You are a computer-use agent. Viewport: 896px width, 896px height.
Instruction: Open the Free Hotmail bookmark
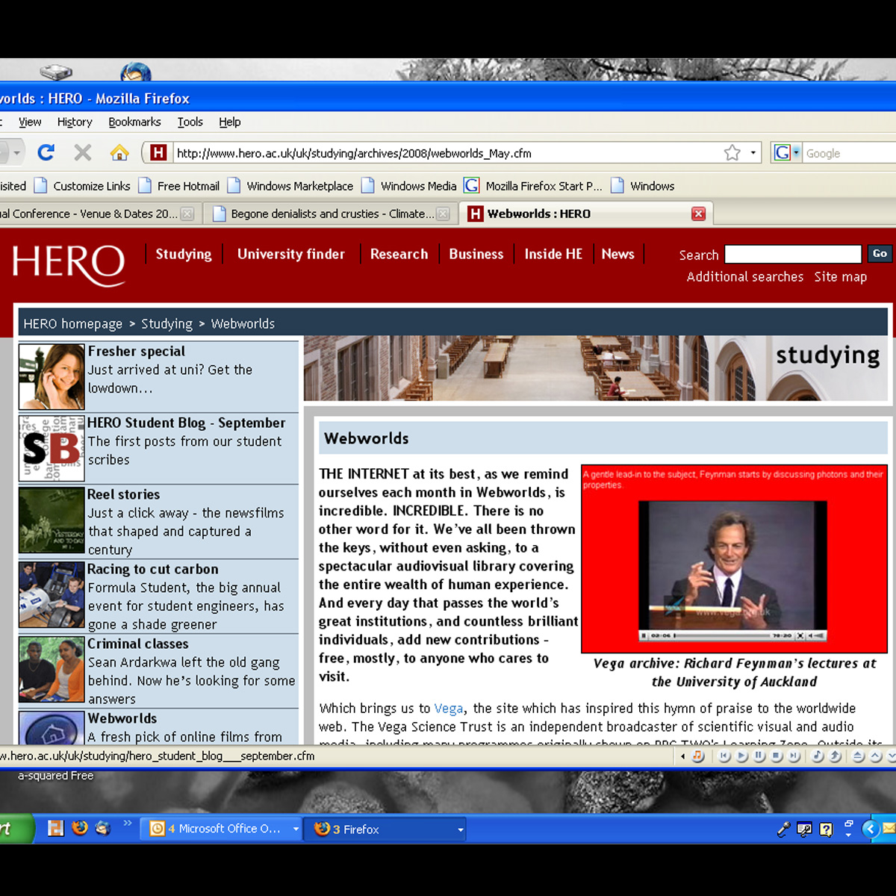point(179,186)
